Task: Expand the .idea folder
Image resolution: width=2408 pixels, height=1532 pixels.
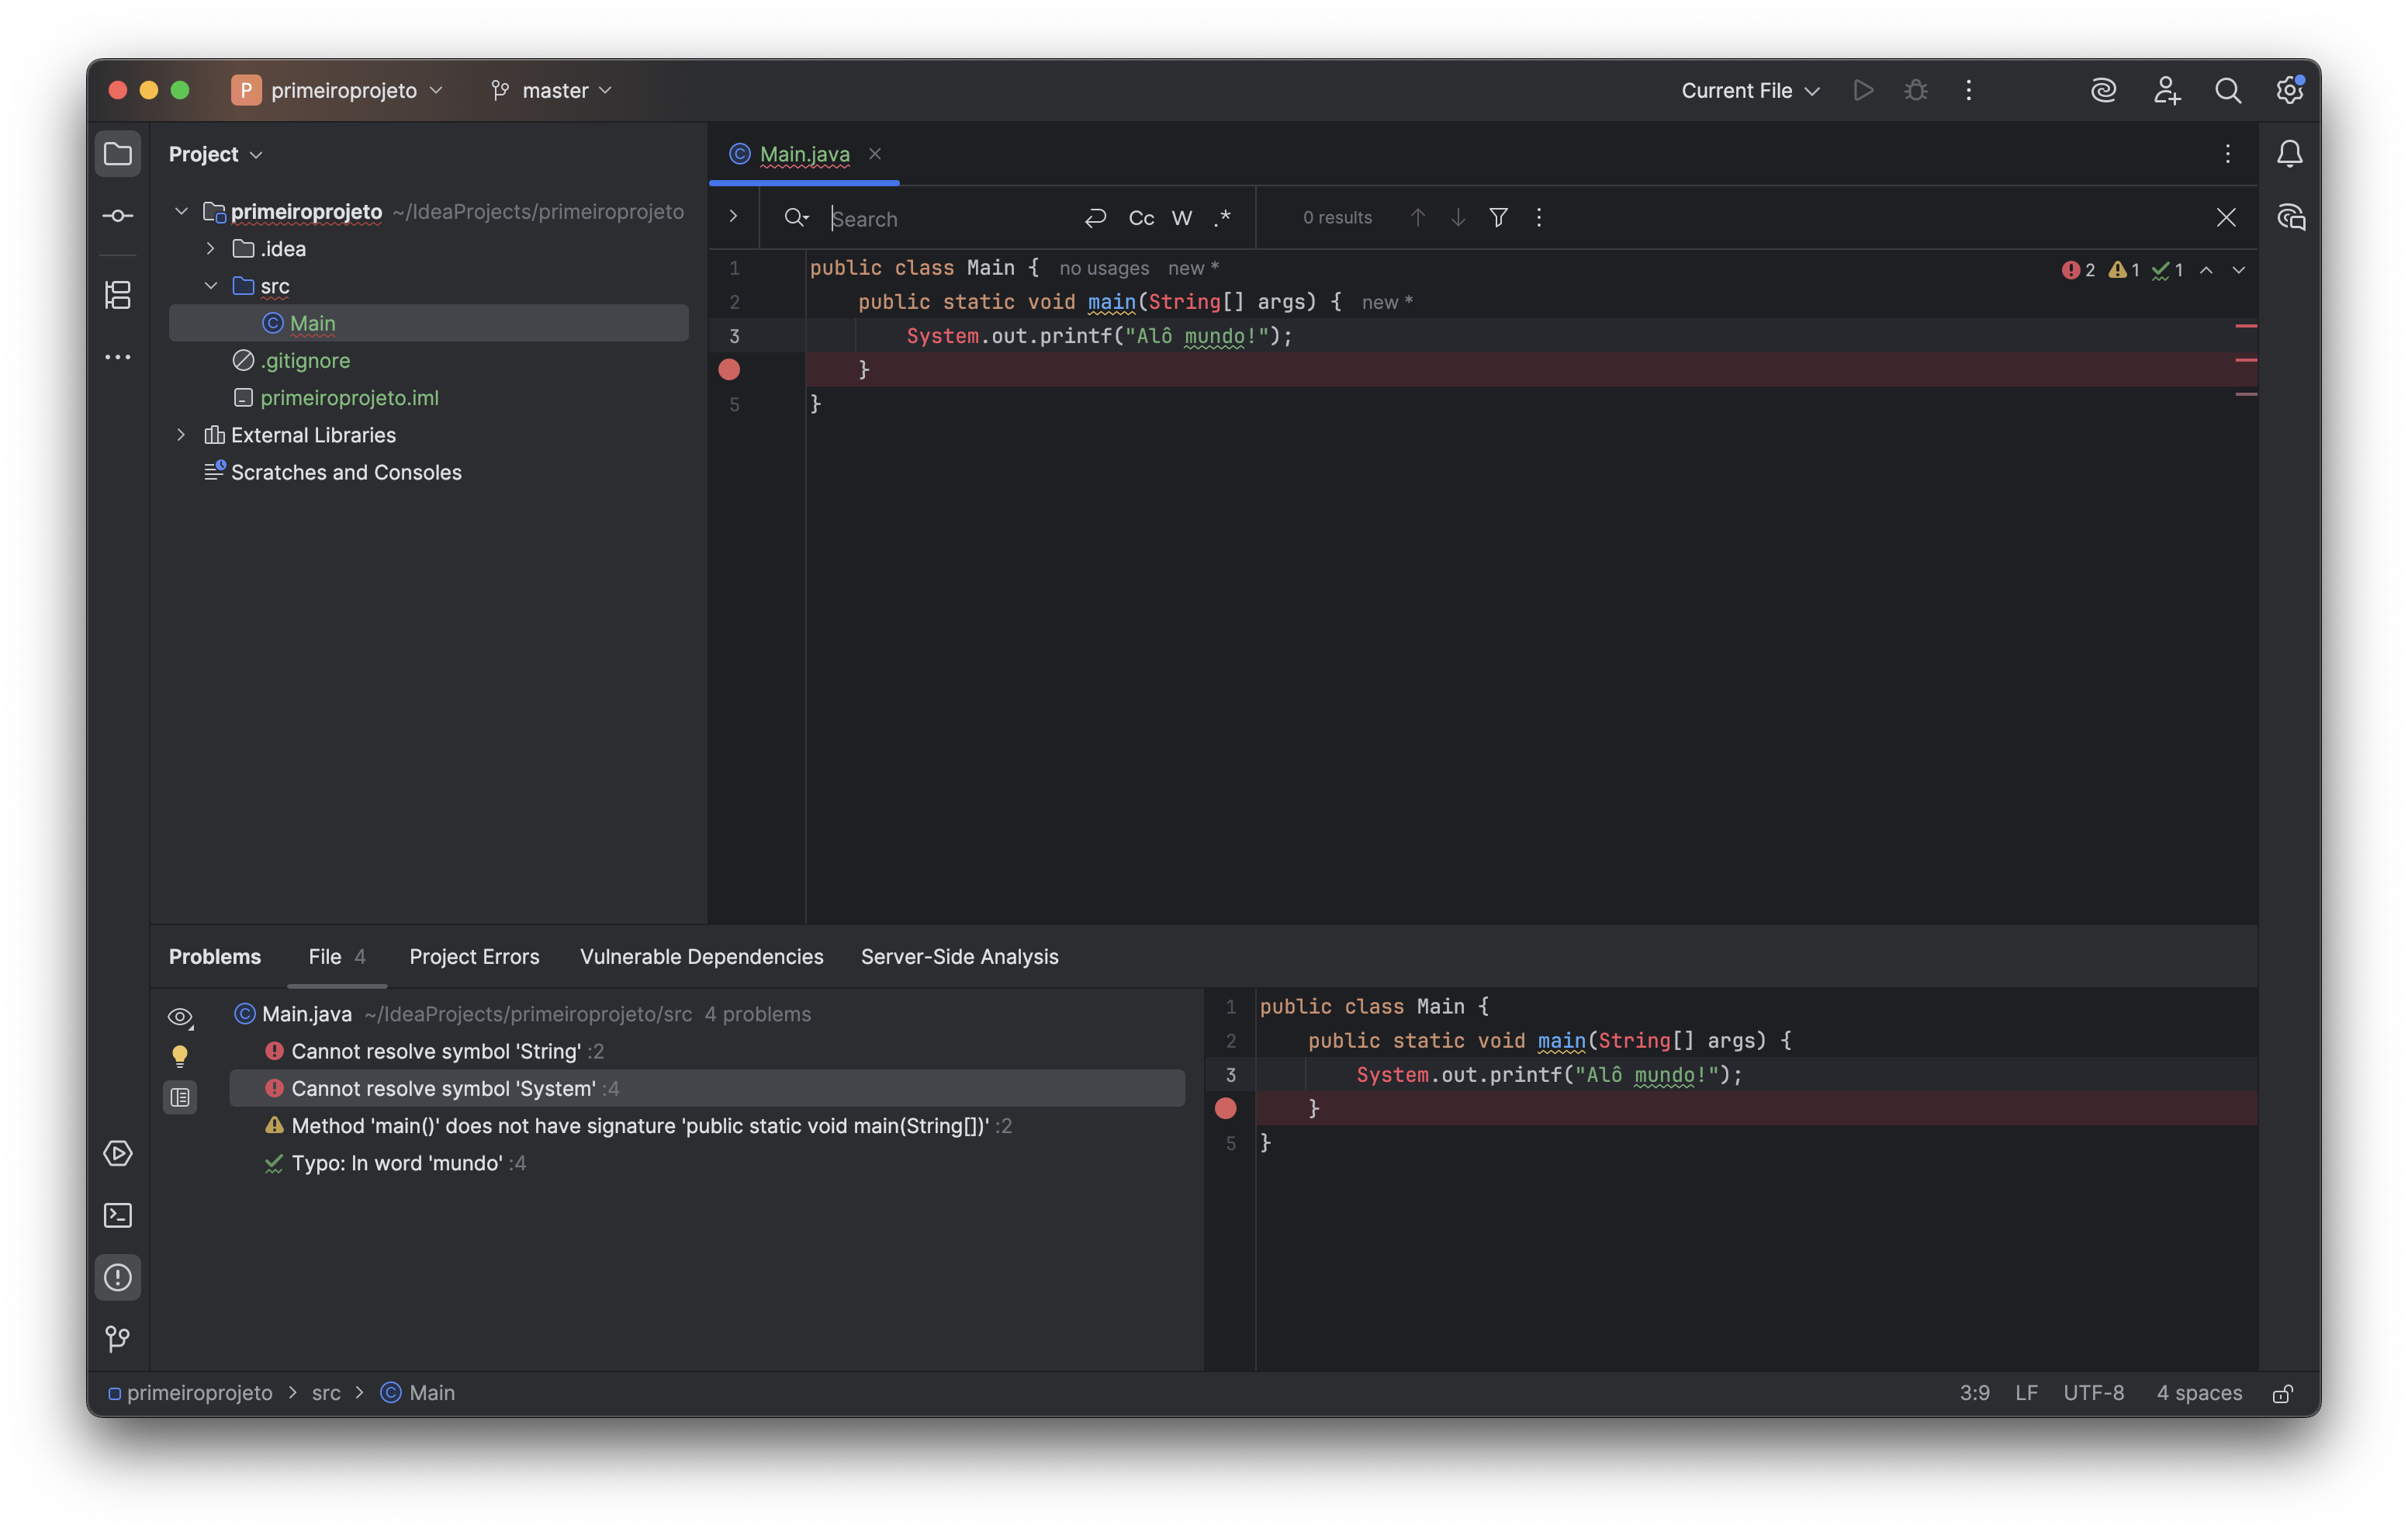Action: (x=211, y=248)
